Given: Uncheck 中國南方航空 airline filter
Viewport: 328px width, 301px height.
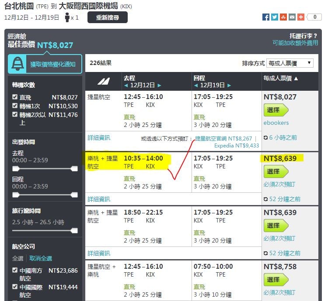Looking at the screenshot, I should pyautogui.click(x=15, y=270).
